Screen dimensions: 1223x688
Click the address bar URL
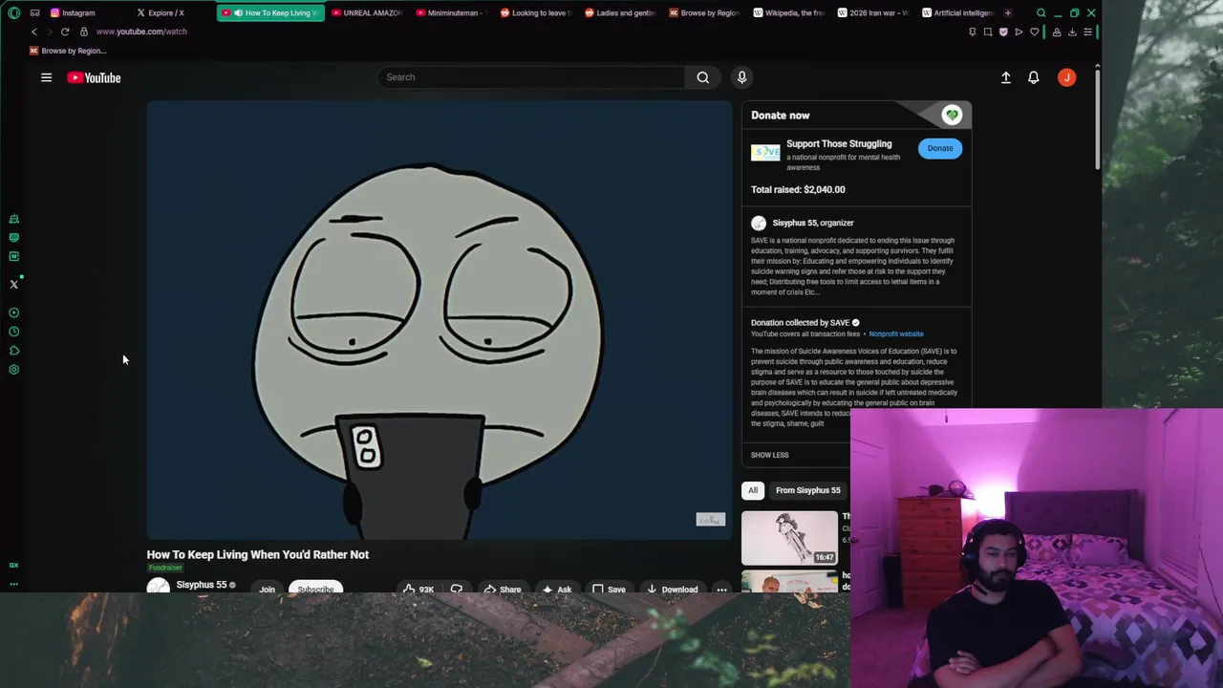pos(141,32)
